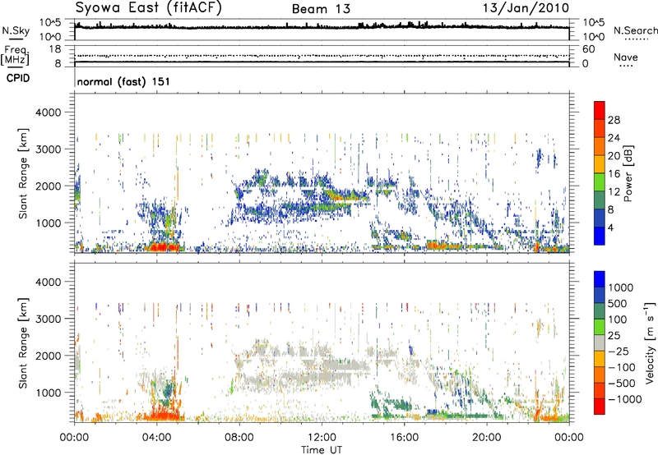The image size is (658, 455).
Task: Click the "12:00" time tick label
Action: click(322, 438)
